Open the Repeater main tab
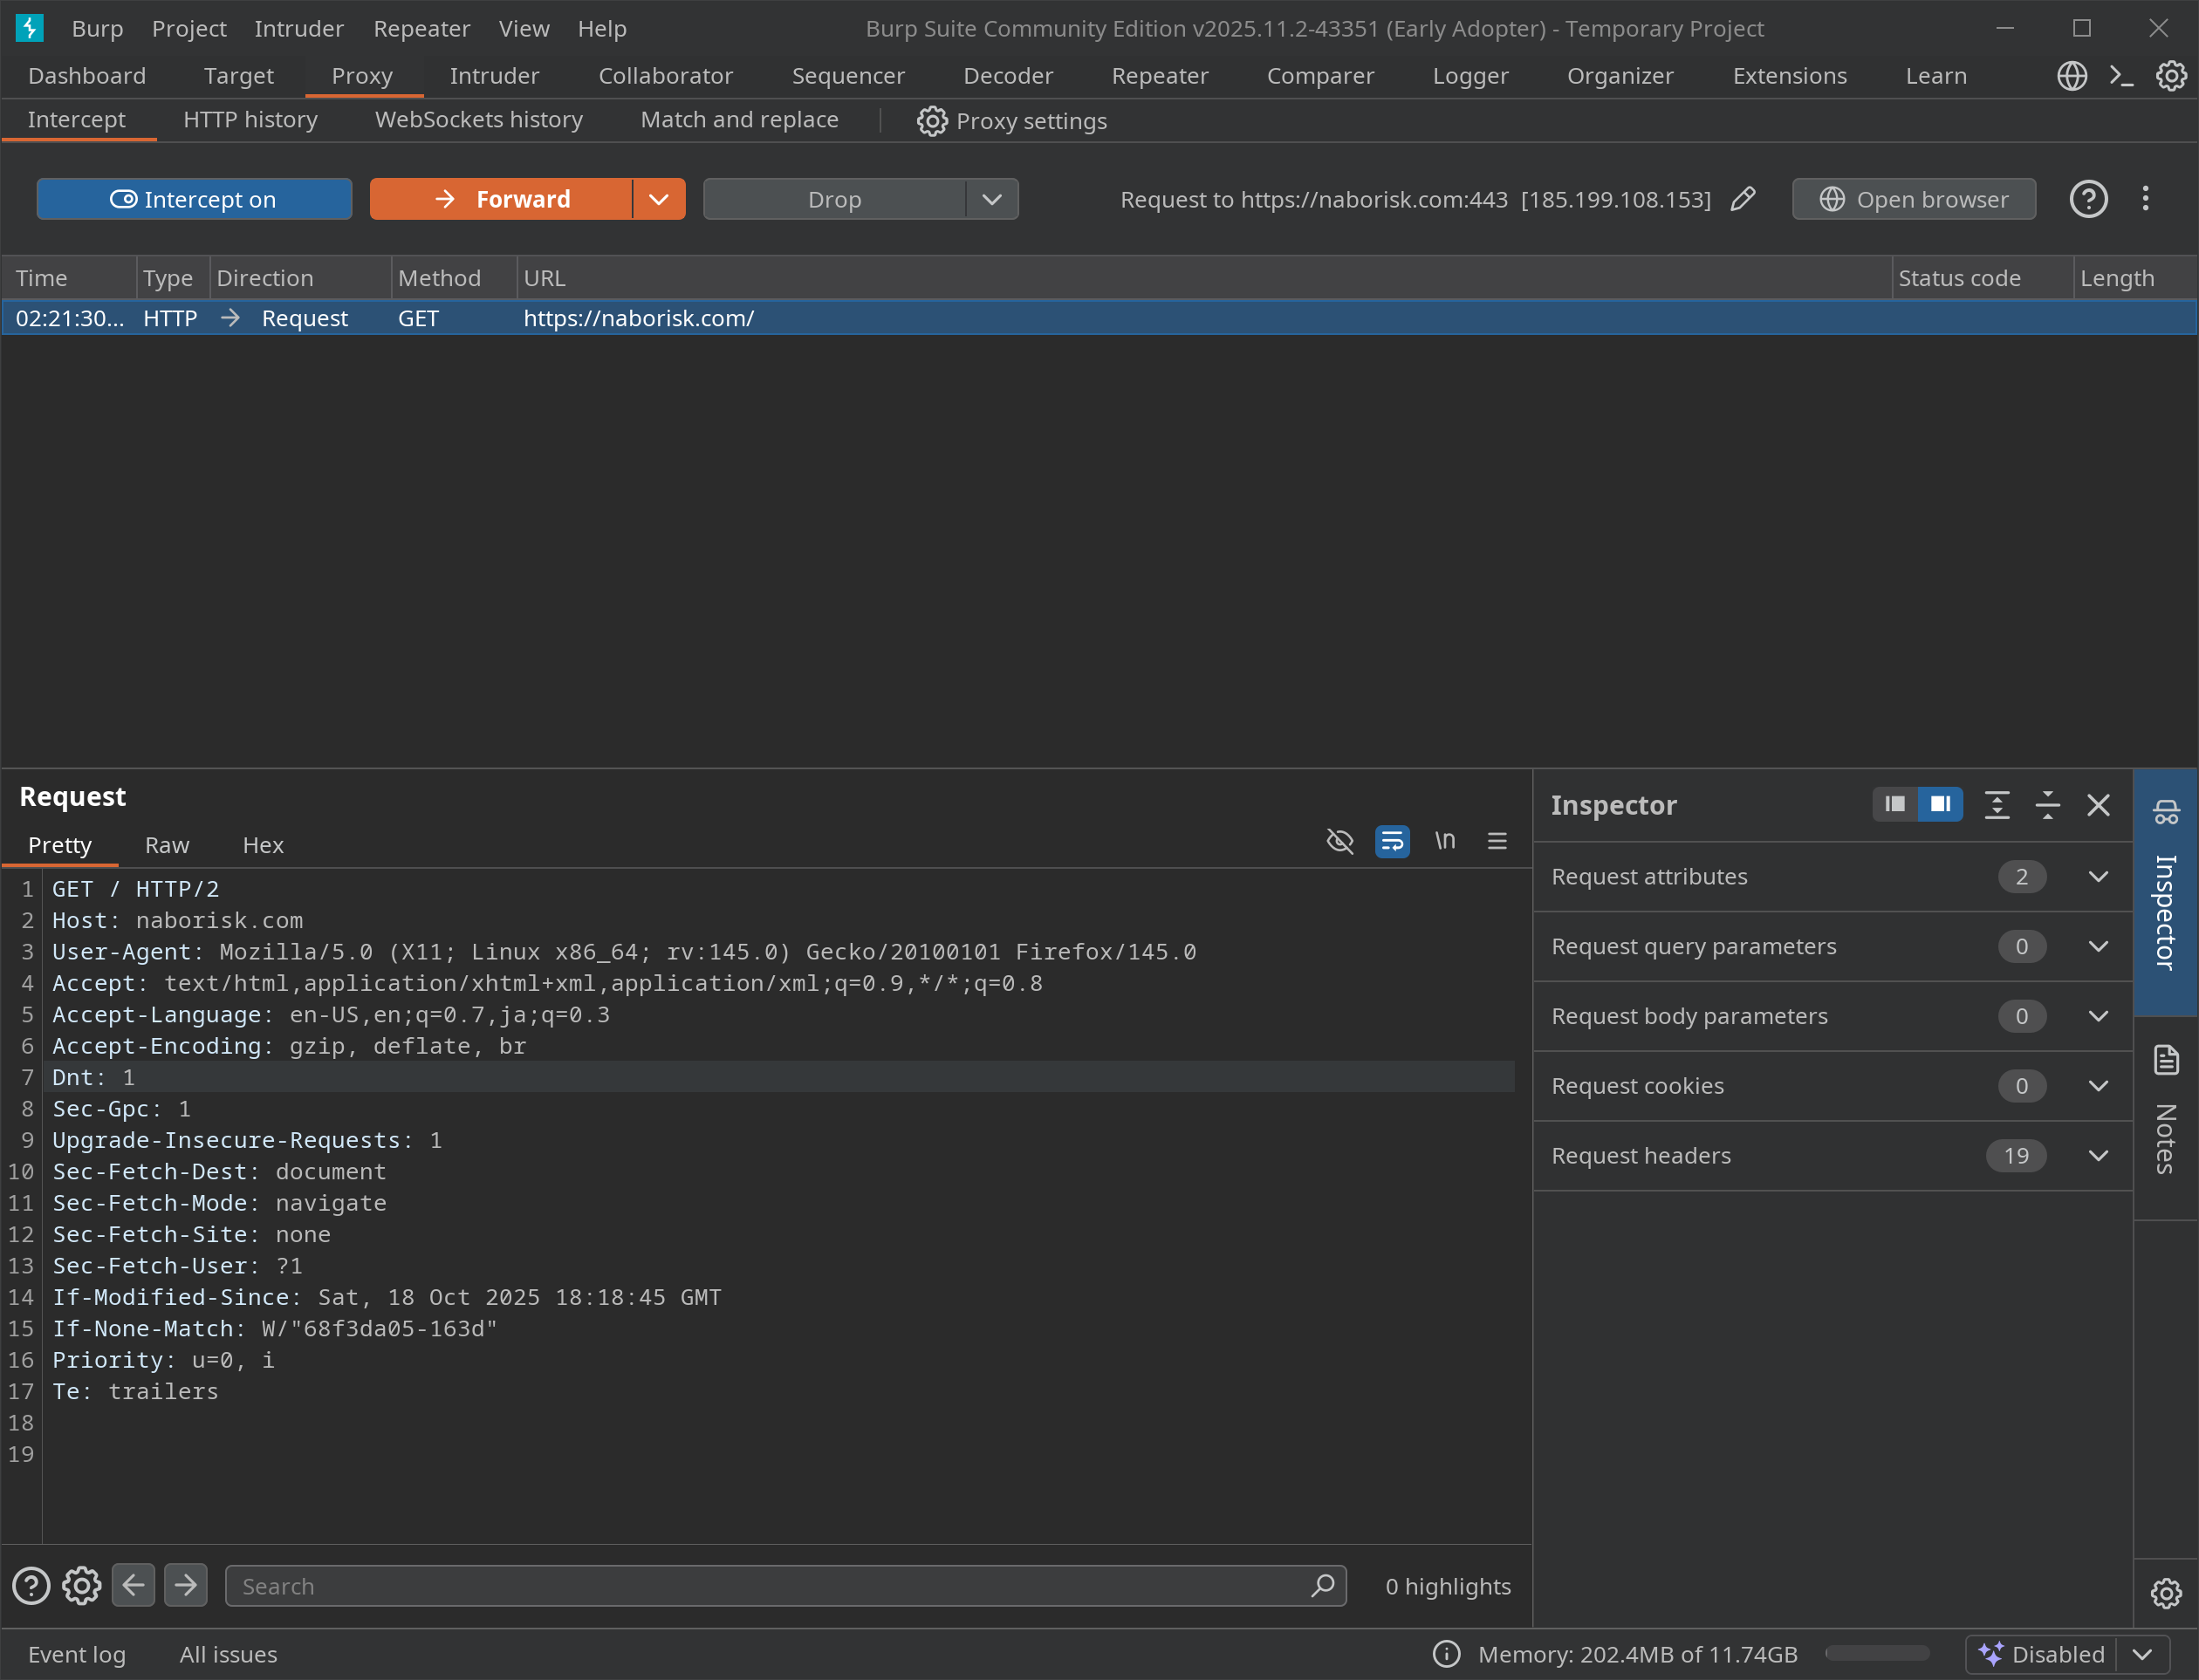Image resolution: width=2199 pixels, height=1680 pixels. (x=1160, y=76)
